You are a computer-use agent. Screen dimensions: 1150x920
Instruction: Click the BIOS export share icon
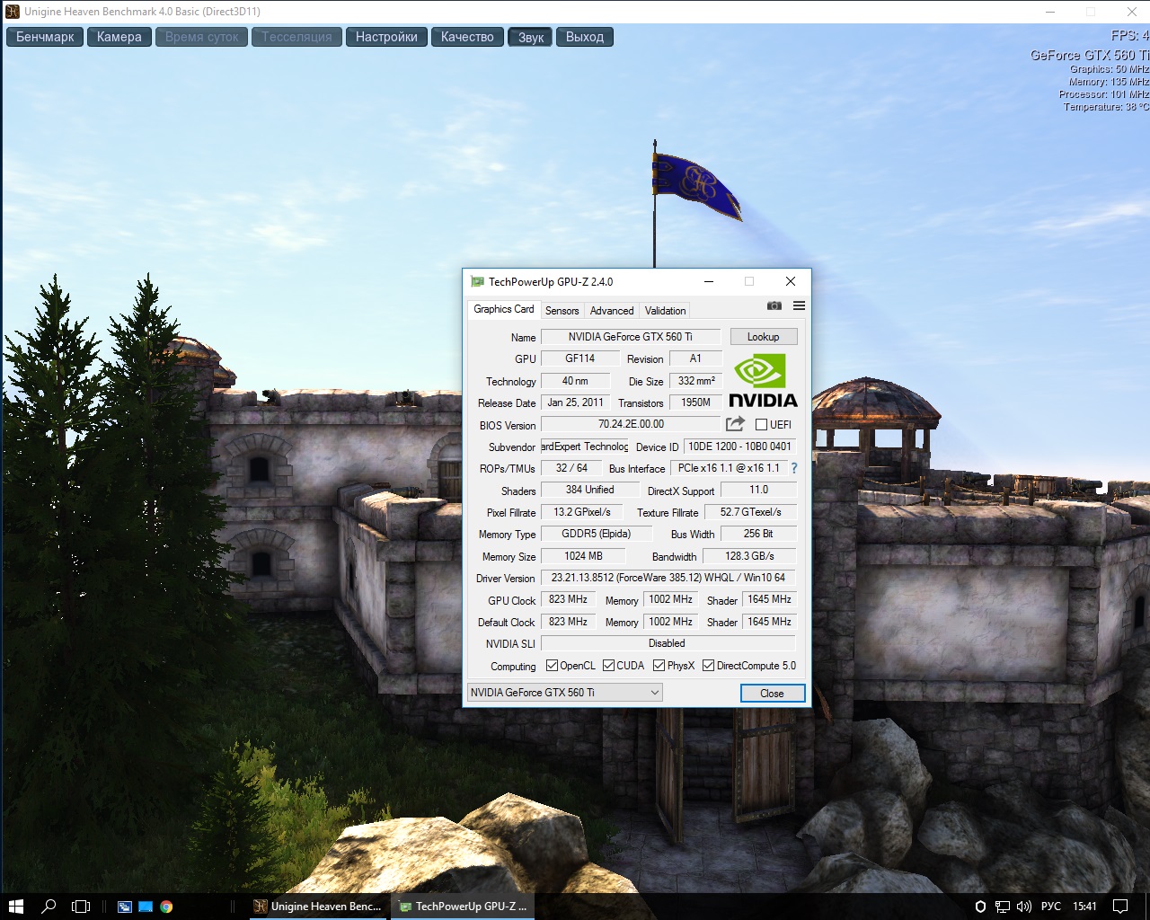pos(735,424)
